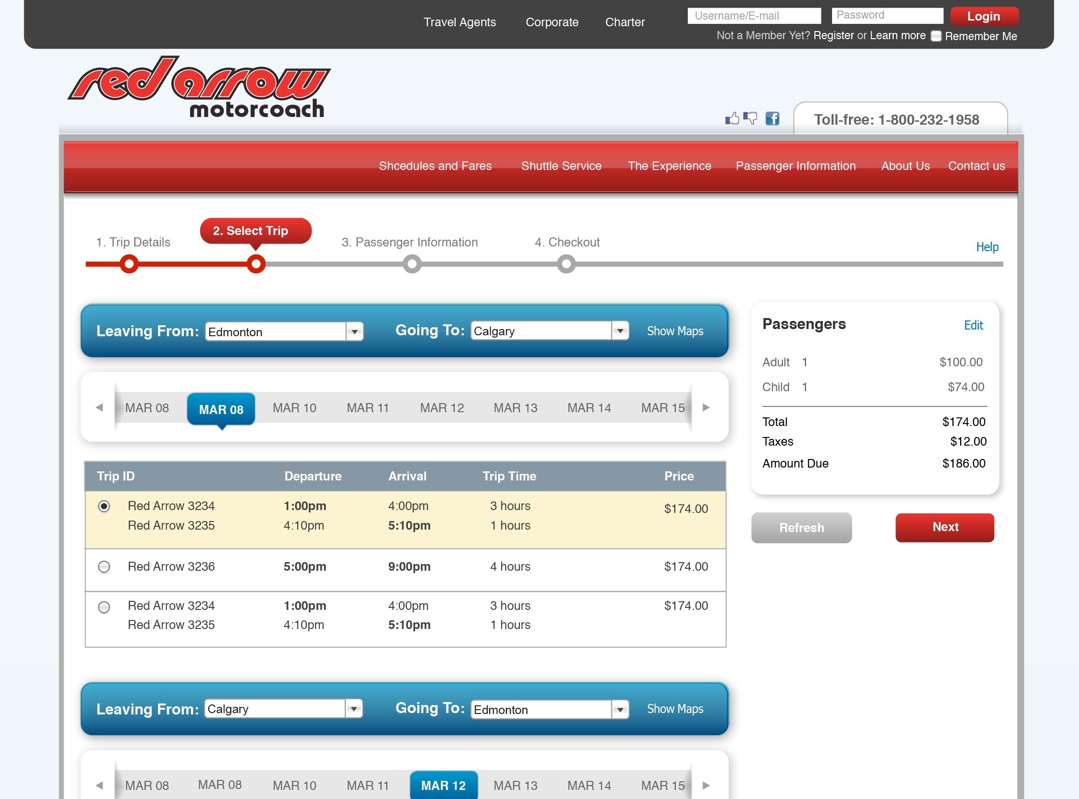The image size is (1079, 799).
Task: Toggle Remember Me checkbox
Action: (x=937, y=35)
